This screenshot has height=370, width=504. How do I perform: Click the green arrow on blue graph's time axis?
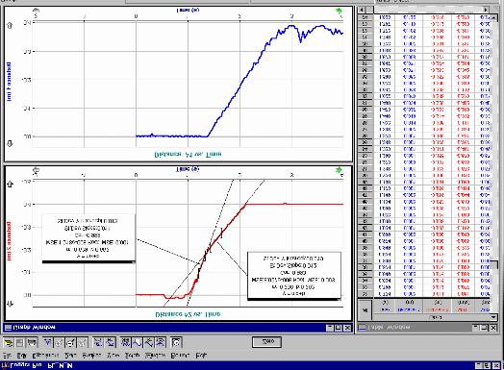click(x=339, y=12)
